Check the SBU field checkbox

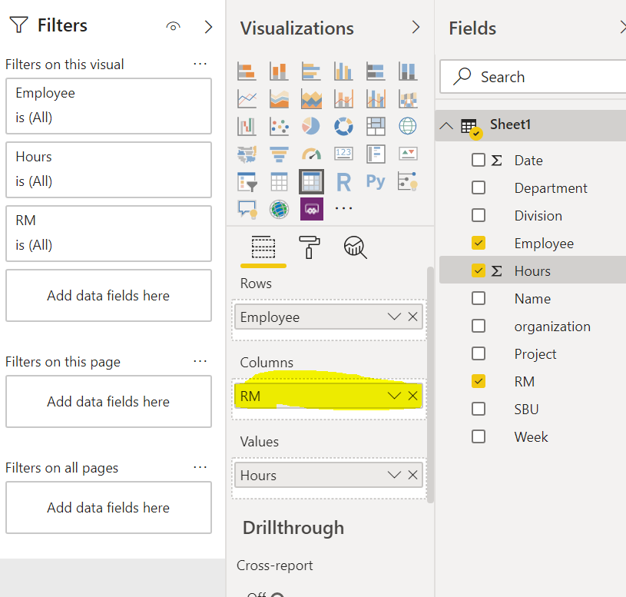[479, 409]
